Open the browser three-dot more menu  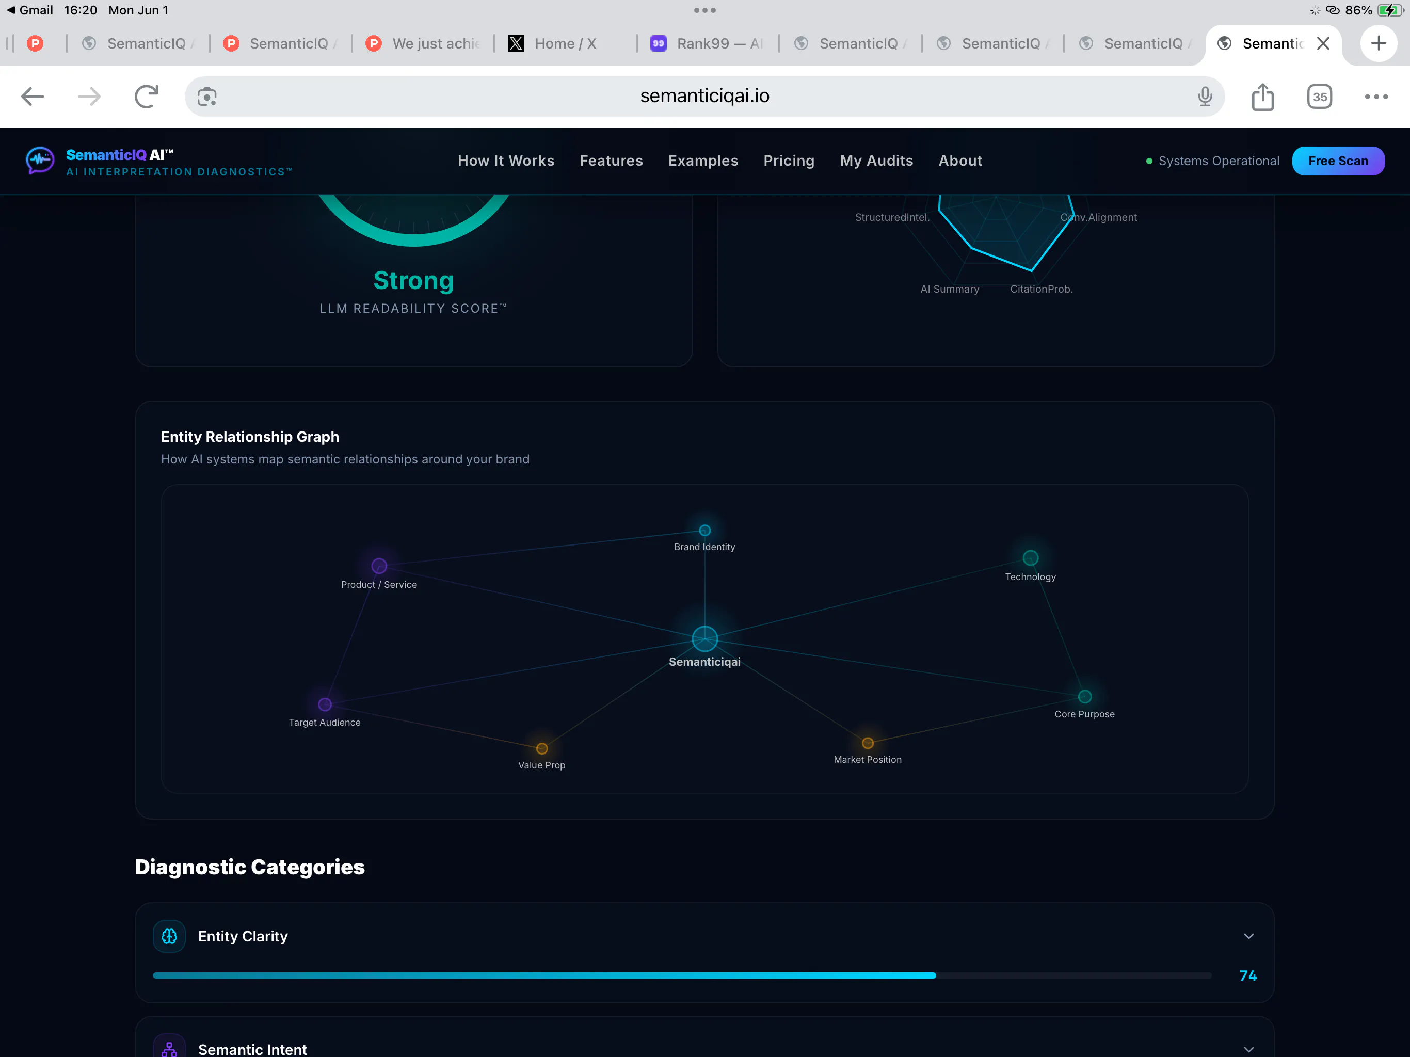(1376, 97)
